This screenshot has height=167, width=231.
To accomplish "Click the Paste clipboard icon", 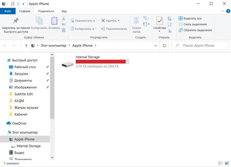I will coord(54,21).
